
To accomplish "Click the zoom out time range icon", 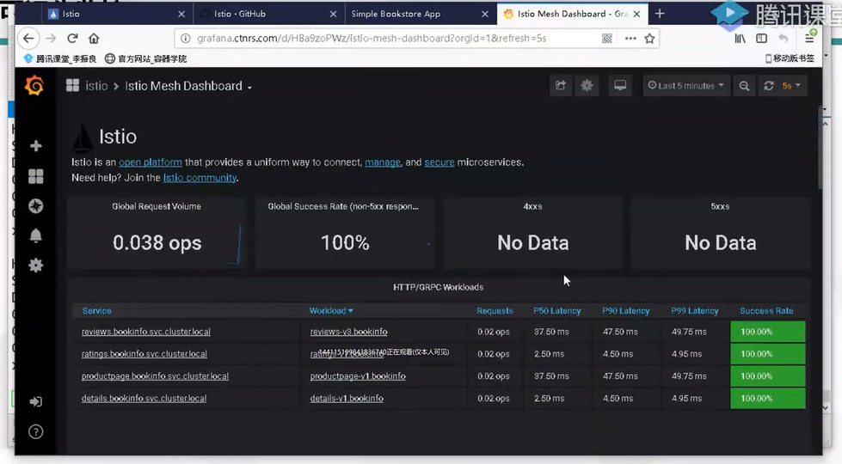I will (744, 86).
